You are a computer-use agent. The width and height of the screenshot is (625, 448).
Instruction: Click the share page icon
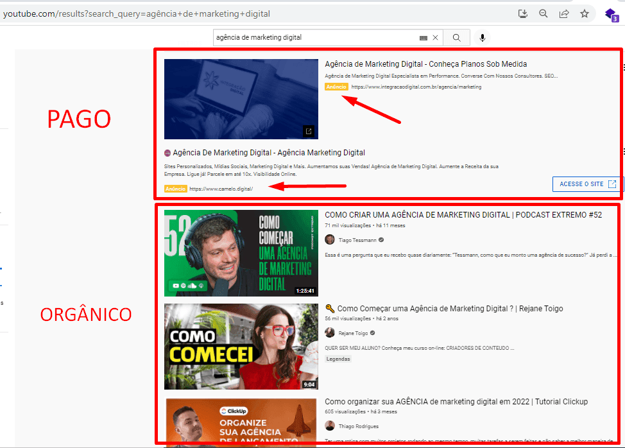tap(564, 13)
